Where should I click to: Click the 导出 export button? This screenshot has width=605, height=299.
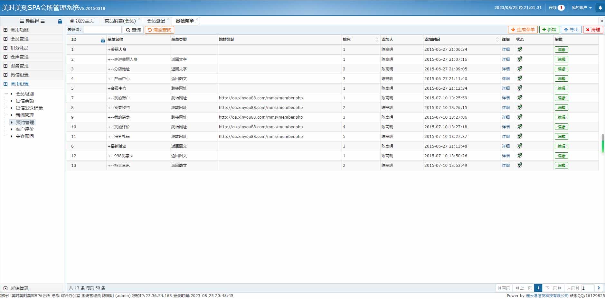[571, 30]
